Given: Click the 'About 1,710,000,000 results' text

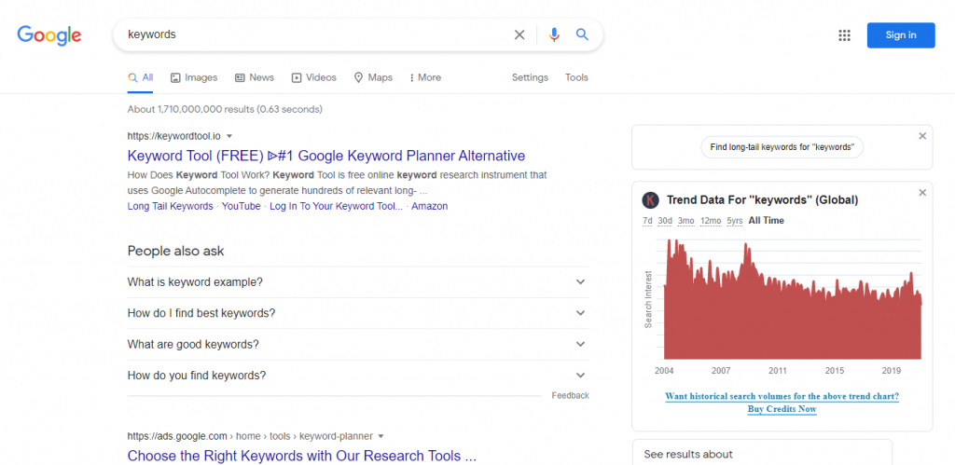Looking at the screenshot, I should pyautogui.click(x=225, y=110).
